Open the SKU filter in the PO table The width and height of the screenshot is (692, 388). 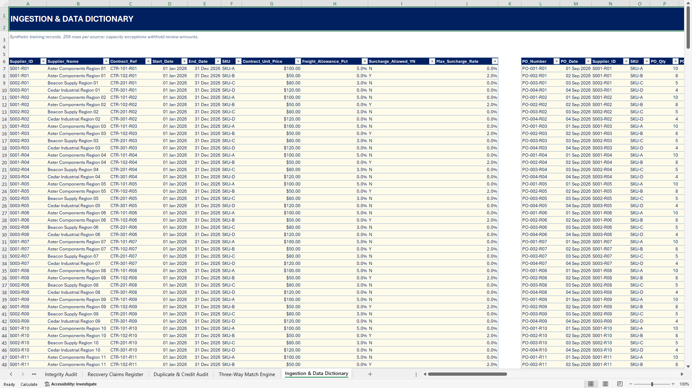[647, 61]
